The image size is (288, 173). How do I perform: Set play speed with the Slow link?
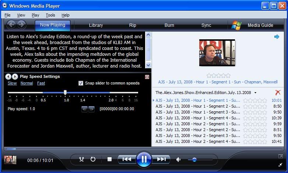click(x=12, y=83)
